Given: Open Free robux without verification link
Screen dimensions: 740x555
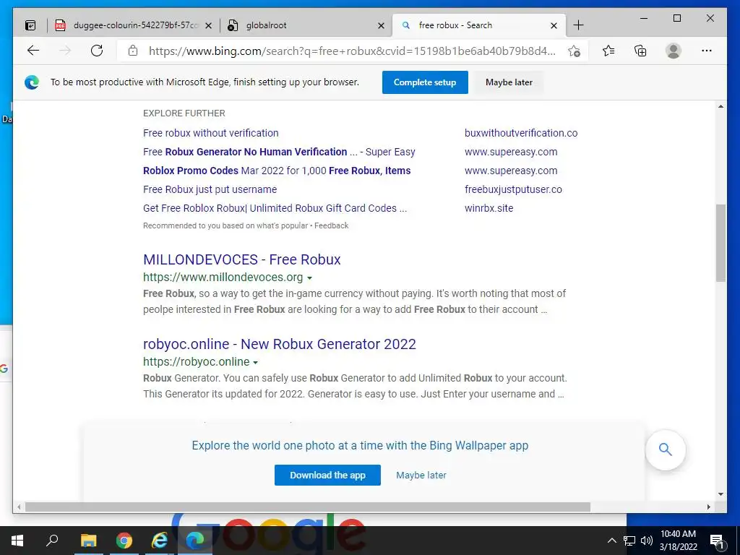Looking at the screenshot, I should point(210,133).
